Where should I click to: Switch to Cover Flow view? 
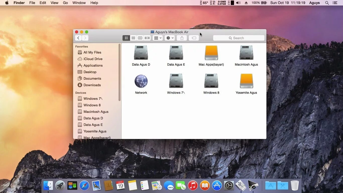[147, 38]
